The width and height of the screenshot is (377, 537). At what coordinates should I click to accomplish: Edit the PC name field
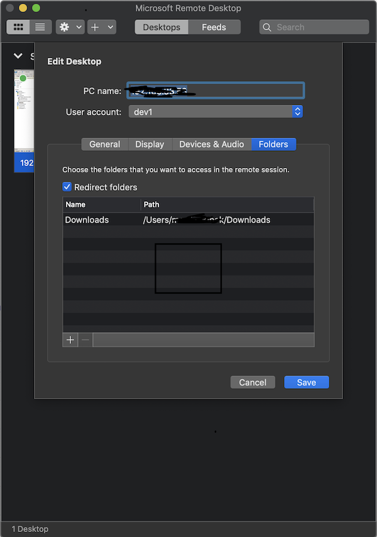(x=216, y=91)
